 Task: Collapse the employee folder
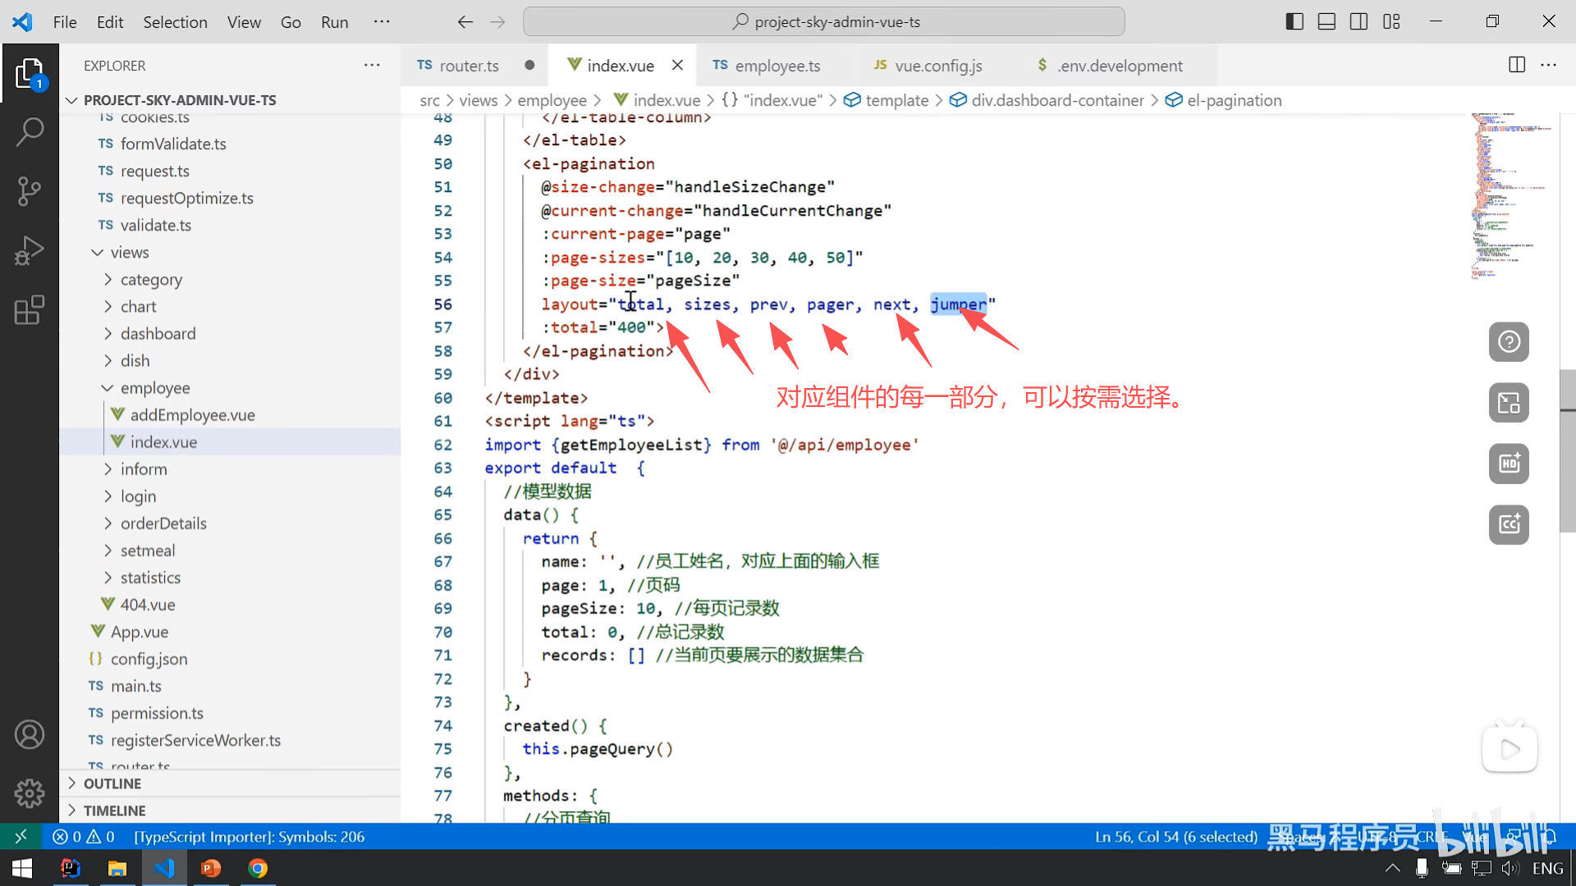point(154,388)
